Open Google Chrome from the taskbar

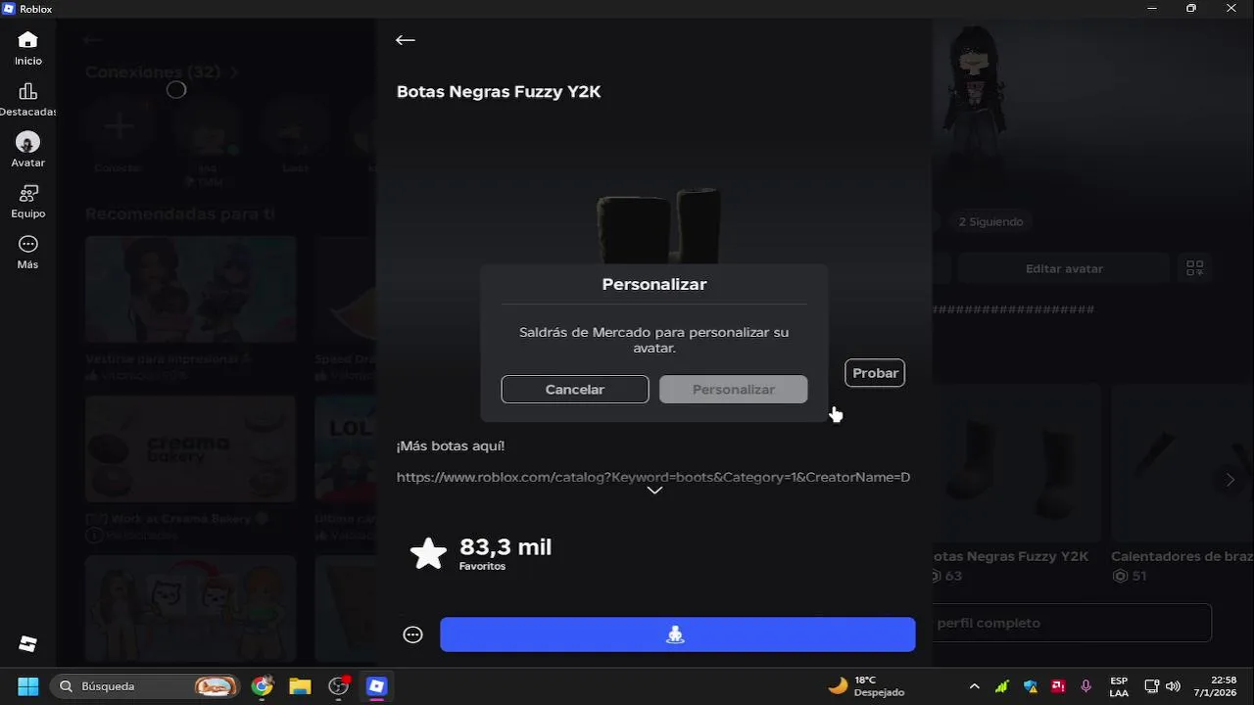click(262, 686)
